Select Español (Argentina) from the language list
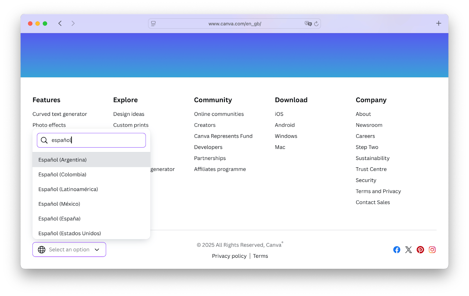 (62, 160)
